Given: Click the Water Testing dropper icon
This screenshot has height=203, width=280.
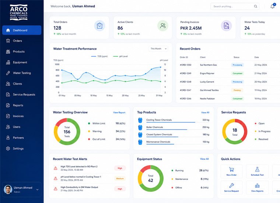Looking at the screenshot, I should click(x=8, y=73).
